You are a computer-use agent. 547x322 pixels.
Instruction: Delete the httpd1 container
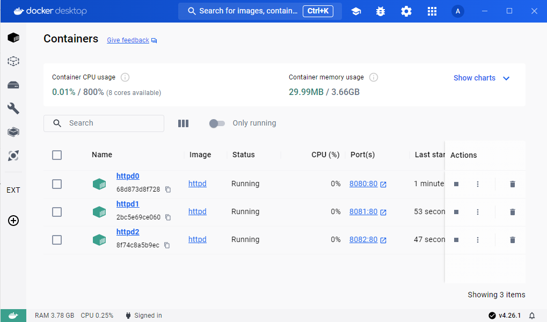point(513,212)
